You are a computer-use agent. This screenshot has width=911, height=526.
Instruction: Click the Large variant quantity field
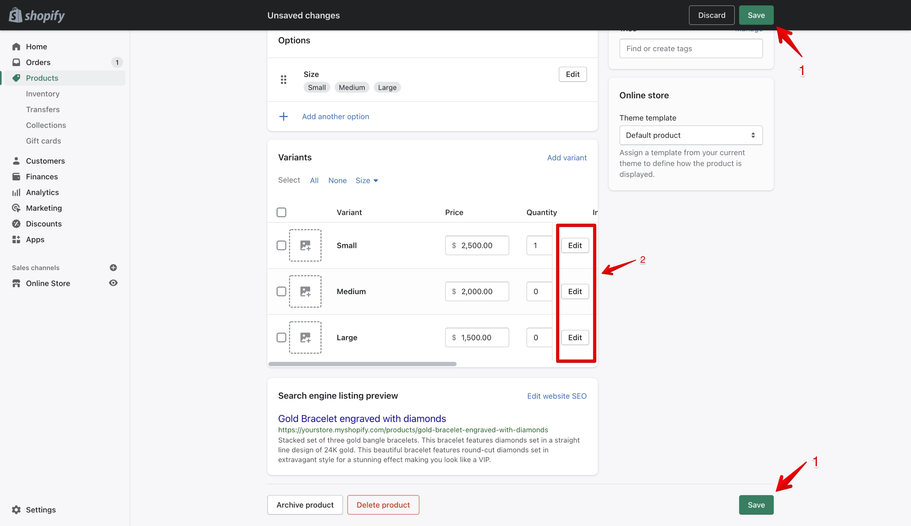click(539, 337)
